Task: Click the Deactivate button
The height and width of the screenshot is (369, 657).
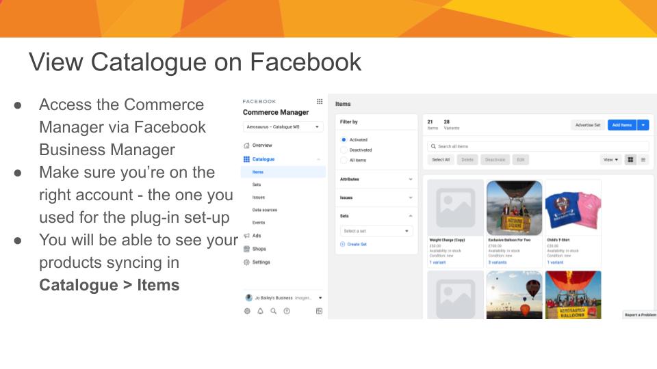Action: (495, 159)
